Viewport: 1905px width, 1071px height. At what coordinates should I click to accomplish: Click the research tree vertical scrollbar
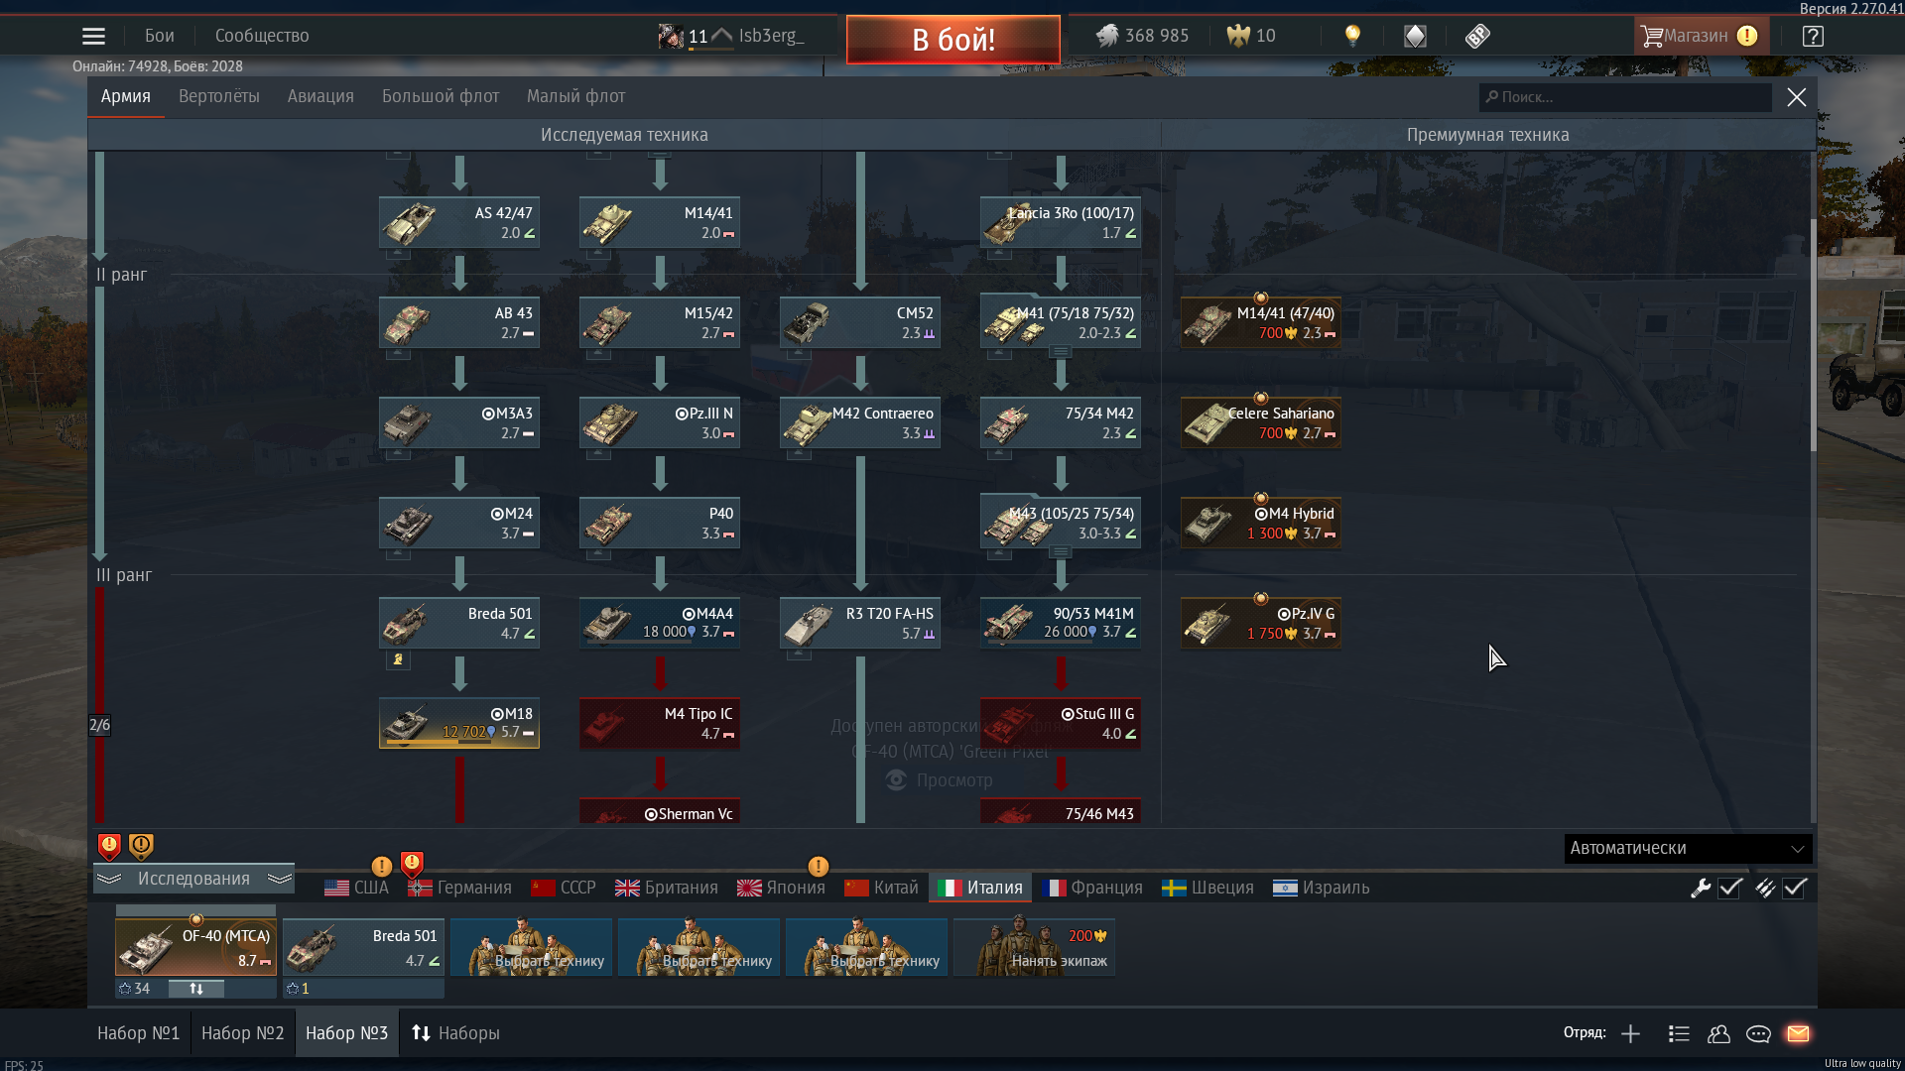(1814, 334)
